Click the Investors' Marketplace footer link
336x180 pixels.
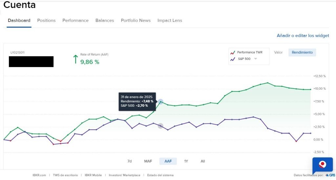coord(124,175)
